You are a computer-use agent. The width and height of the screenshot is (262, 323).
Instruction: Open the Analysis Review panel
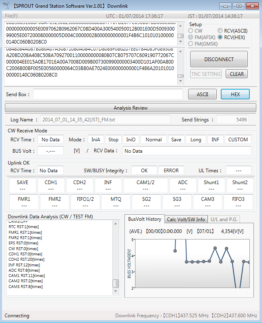pos(131,108)
